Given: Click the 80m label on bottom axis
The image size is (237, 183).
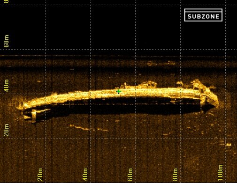Looking at the screenshot, I should point(176,174).
